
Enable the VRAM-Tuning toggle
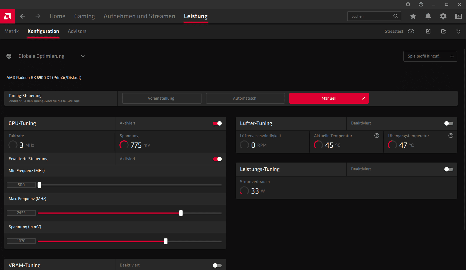[x=217, y=265]
